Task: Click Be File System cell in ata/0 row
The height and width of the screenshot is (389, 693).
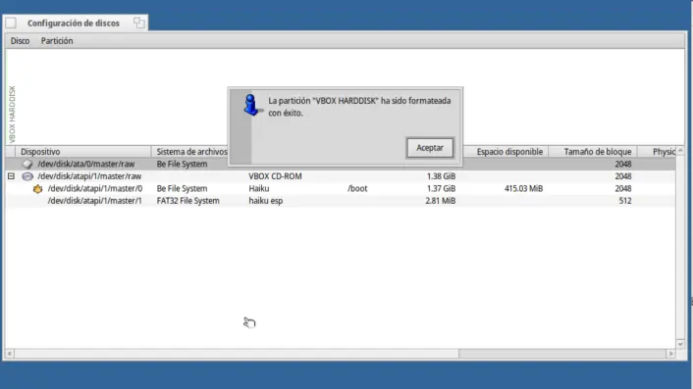Action: 182,164
